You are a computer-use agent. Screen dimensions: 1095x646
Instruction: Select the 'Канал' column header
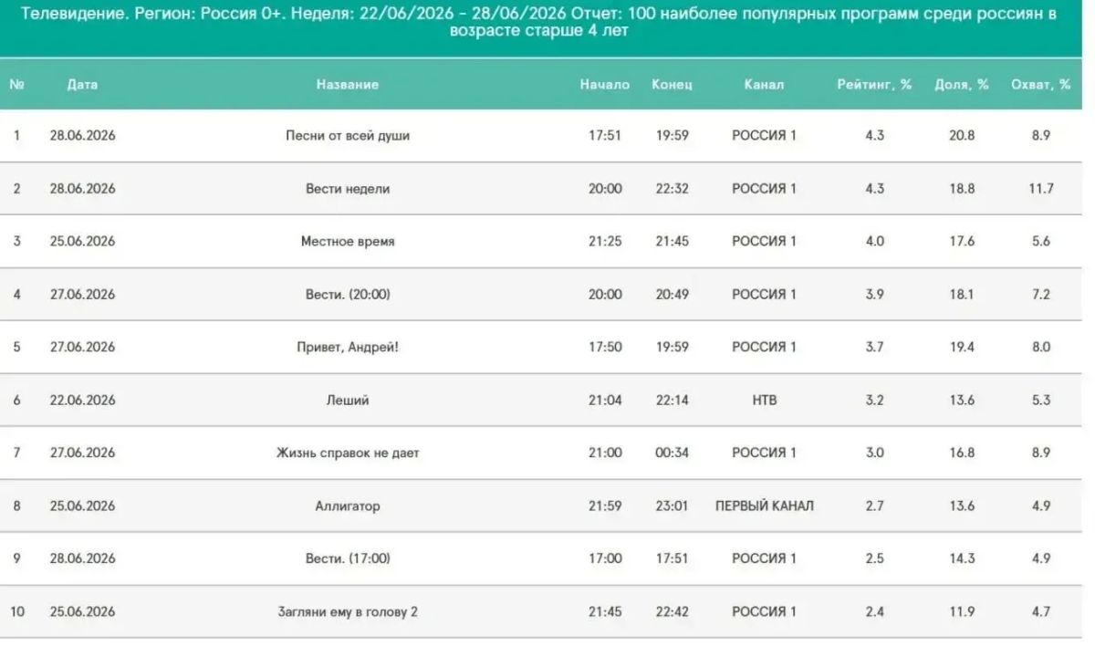(x=764, y=84)
